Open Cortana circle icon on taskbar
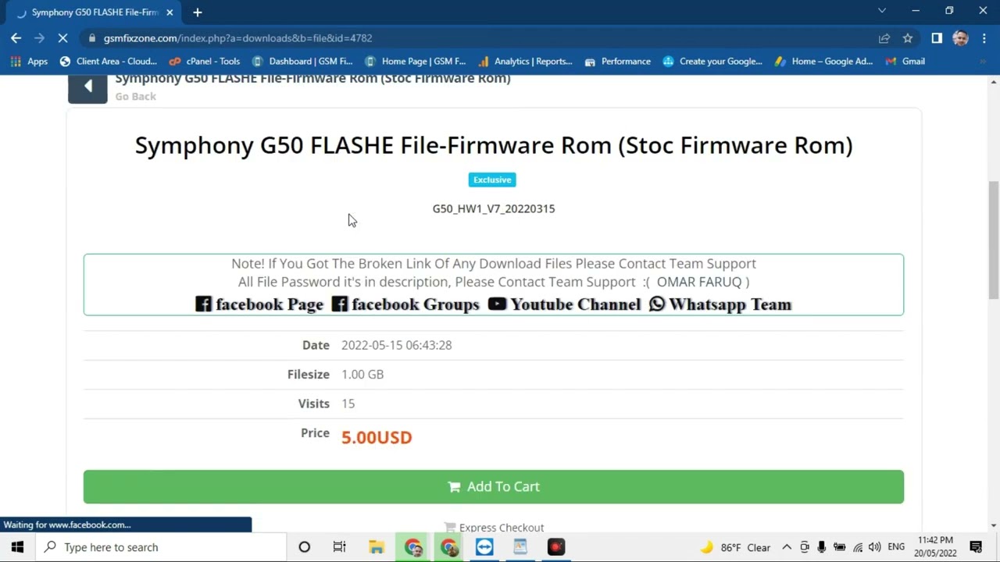The image size is (1000, 562). coord(305,547)
